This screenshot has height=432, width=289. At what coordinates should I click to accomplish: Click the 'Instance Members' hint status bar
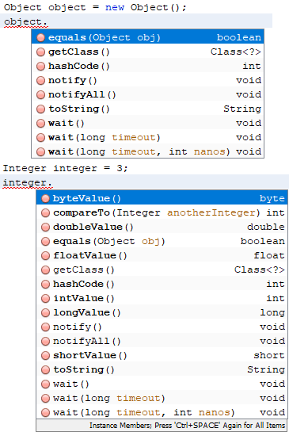tap(162, 426)
